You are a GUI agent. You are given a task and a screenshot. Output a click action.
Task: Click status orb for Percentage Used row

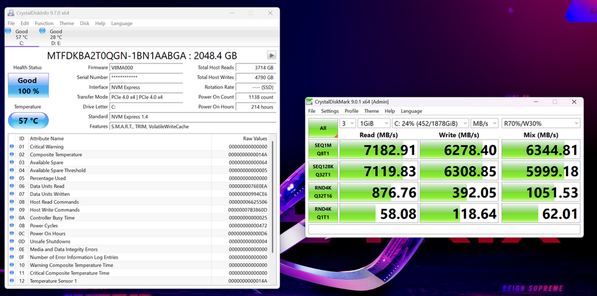12,178
